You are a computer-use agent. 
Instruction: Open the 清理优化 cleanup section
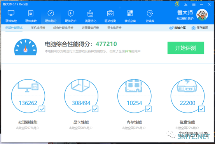(x=91, y=16)
